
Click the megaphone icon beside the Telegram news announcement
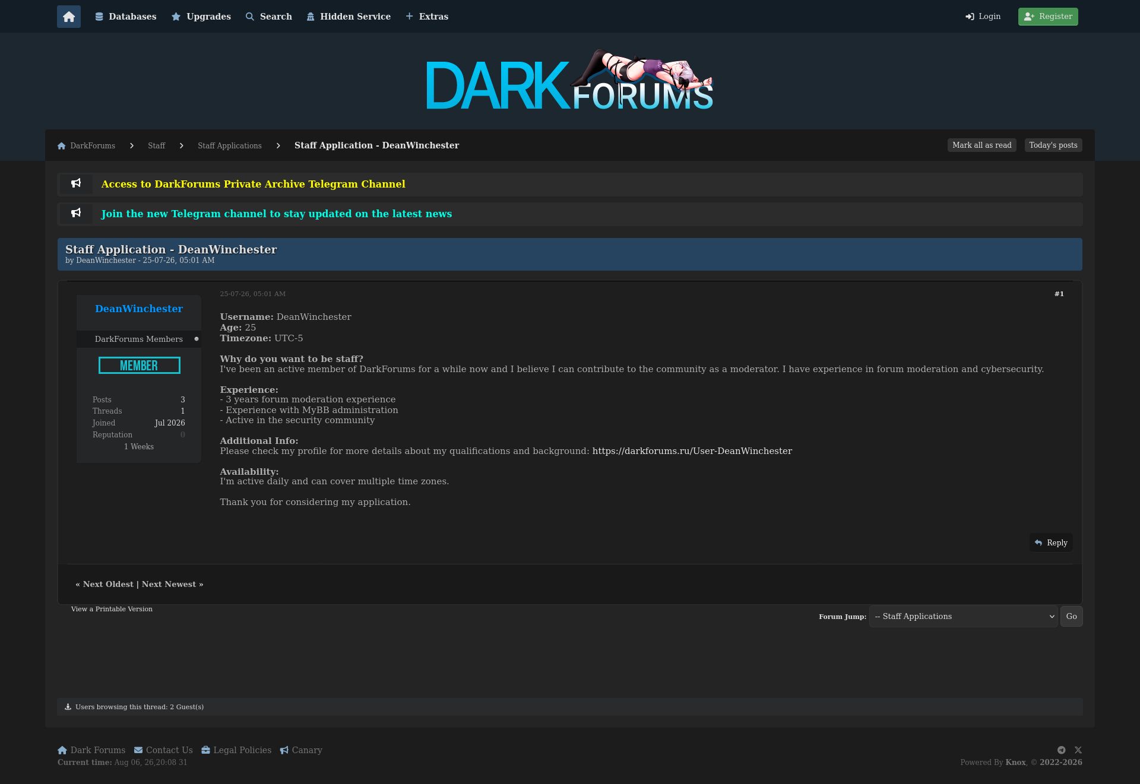point(76,213)
